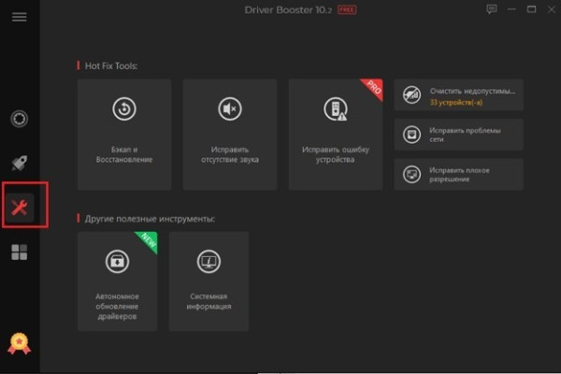Maximize the Driver Booster window
The height and width of the screenshot is (374, 561).
531,9
